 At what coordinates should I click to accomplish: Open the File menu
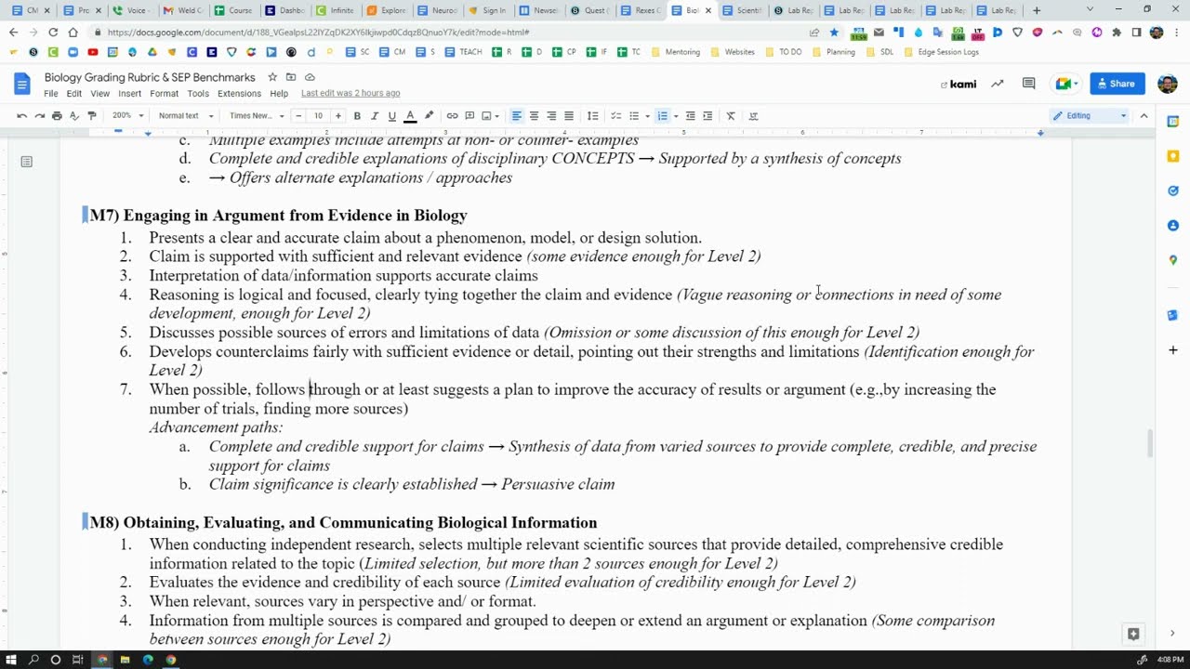[51, 94]
